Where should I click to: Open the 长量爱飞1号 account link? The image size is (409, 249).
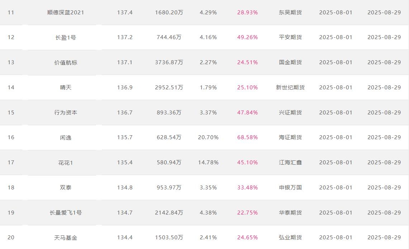pos(66,213)
